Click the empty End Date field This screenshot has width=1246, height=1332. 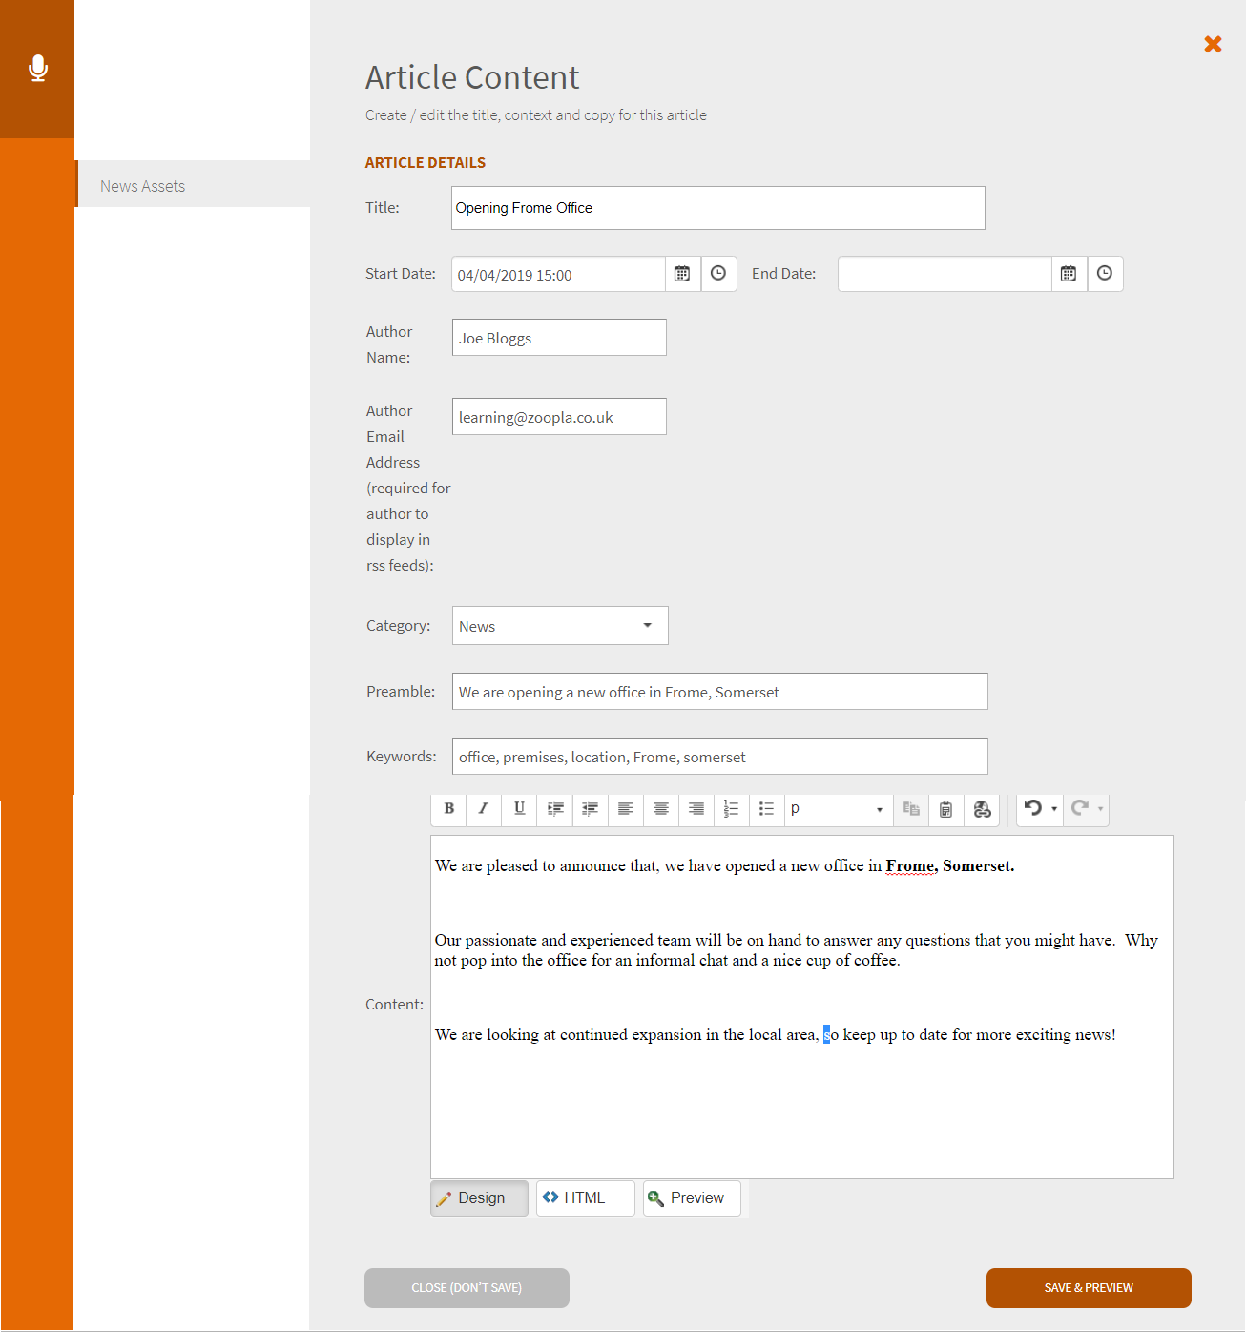point(945,275)
